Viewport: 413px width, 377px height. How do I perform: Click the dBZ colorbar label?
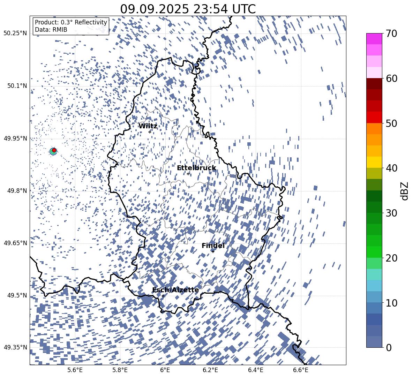[x=405, y=191]
